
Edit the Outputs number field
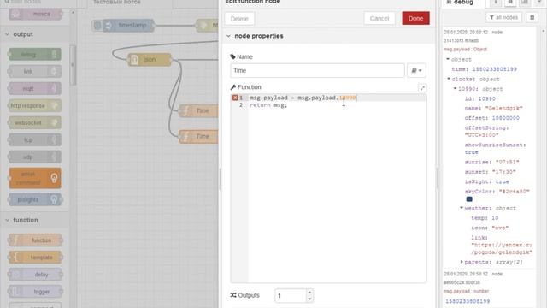click(291, 296)
